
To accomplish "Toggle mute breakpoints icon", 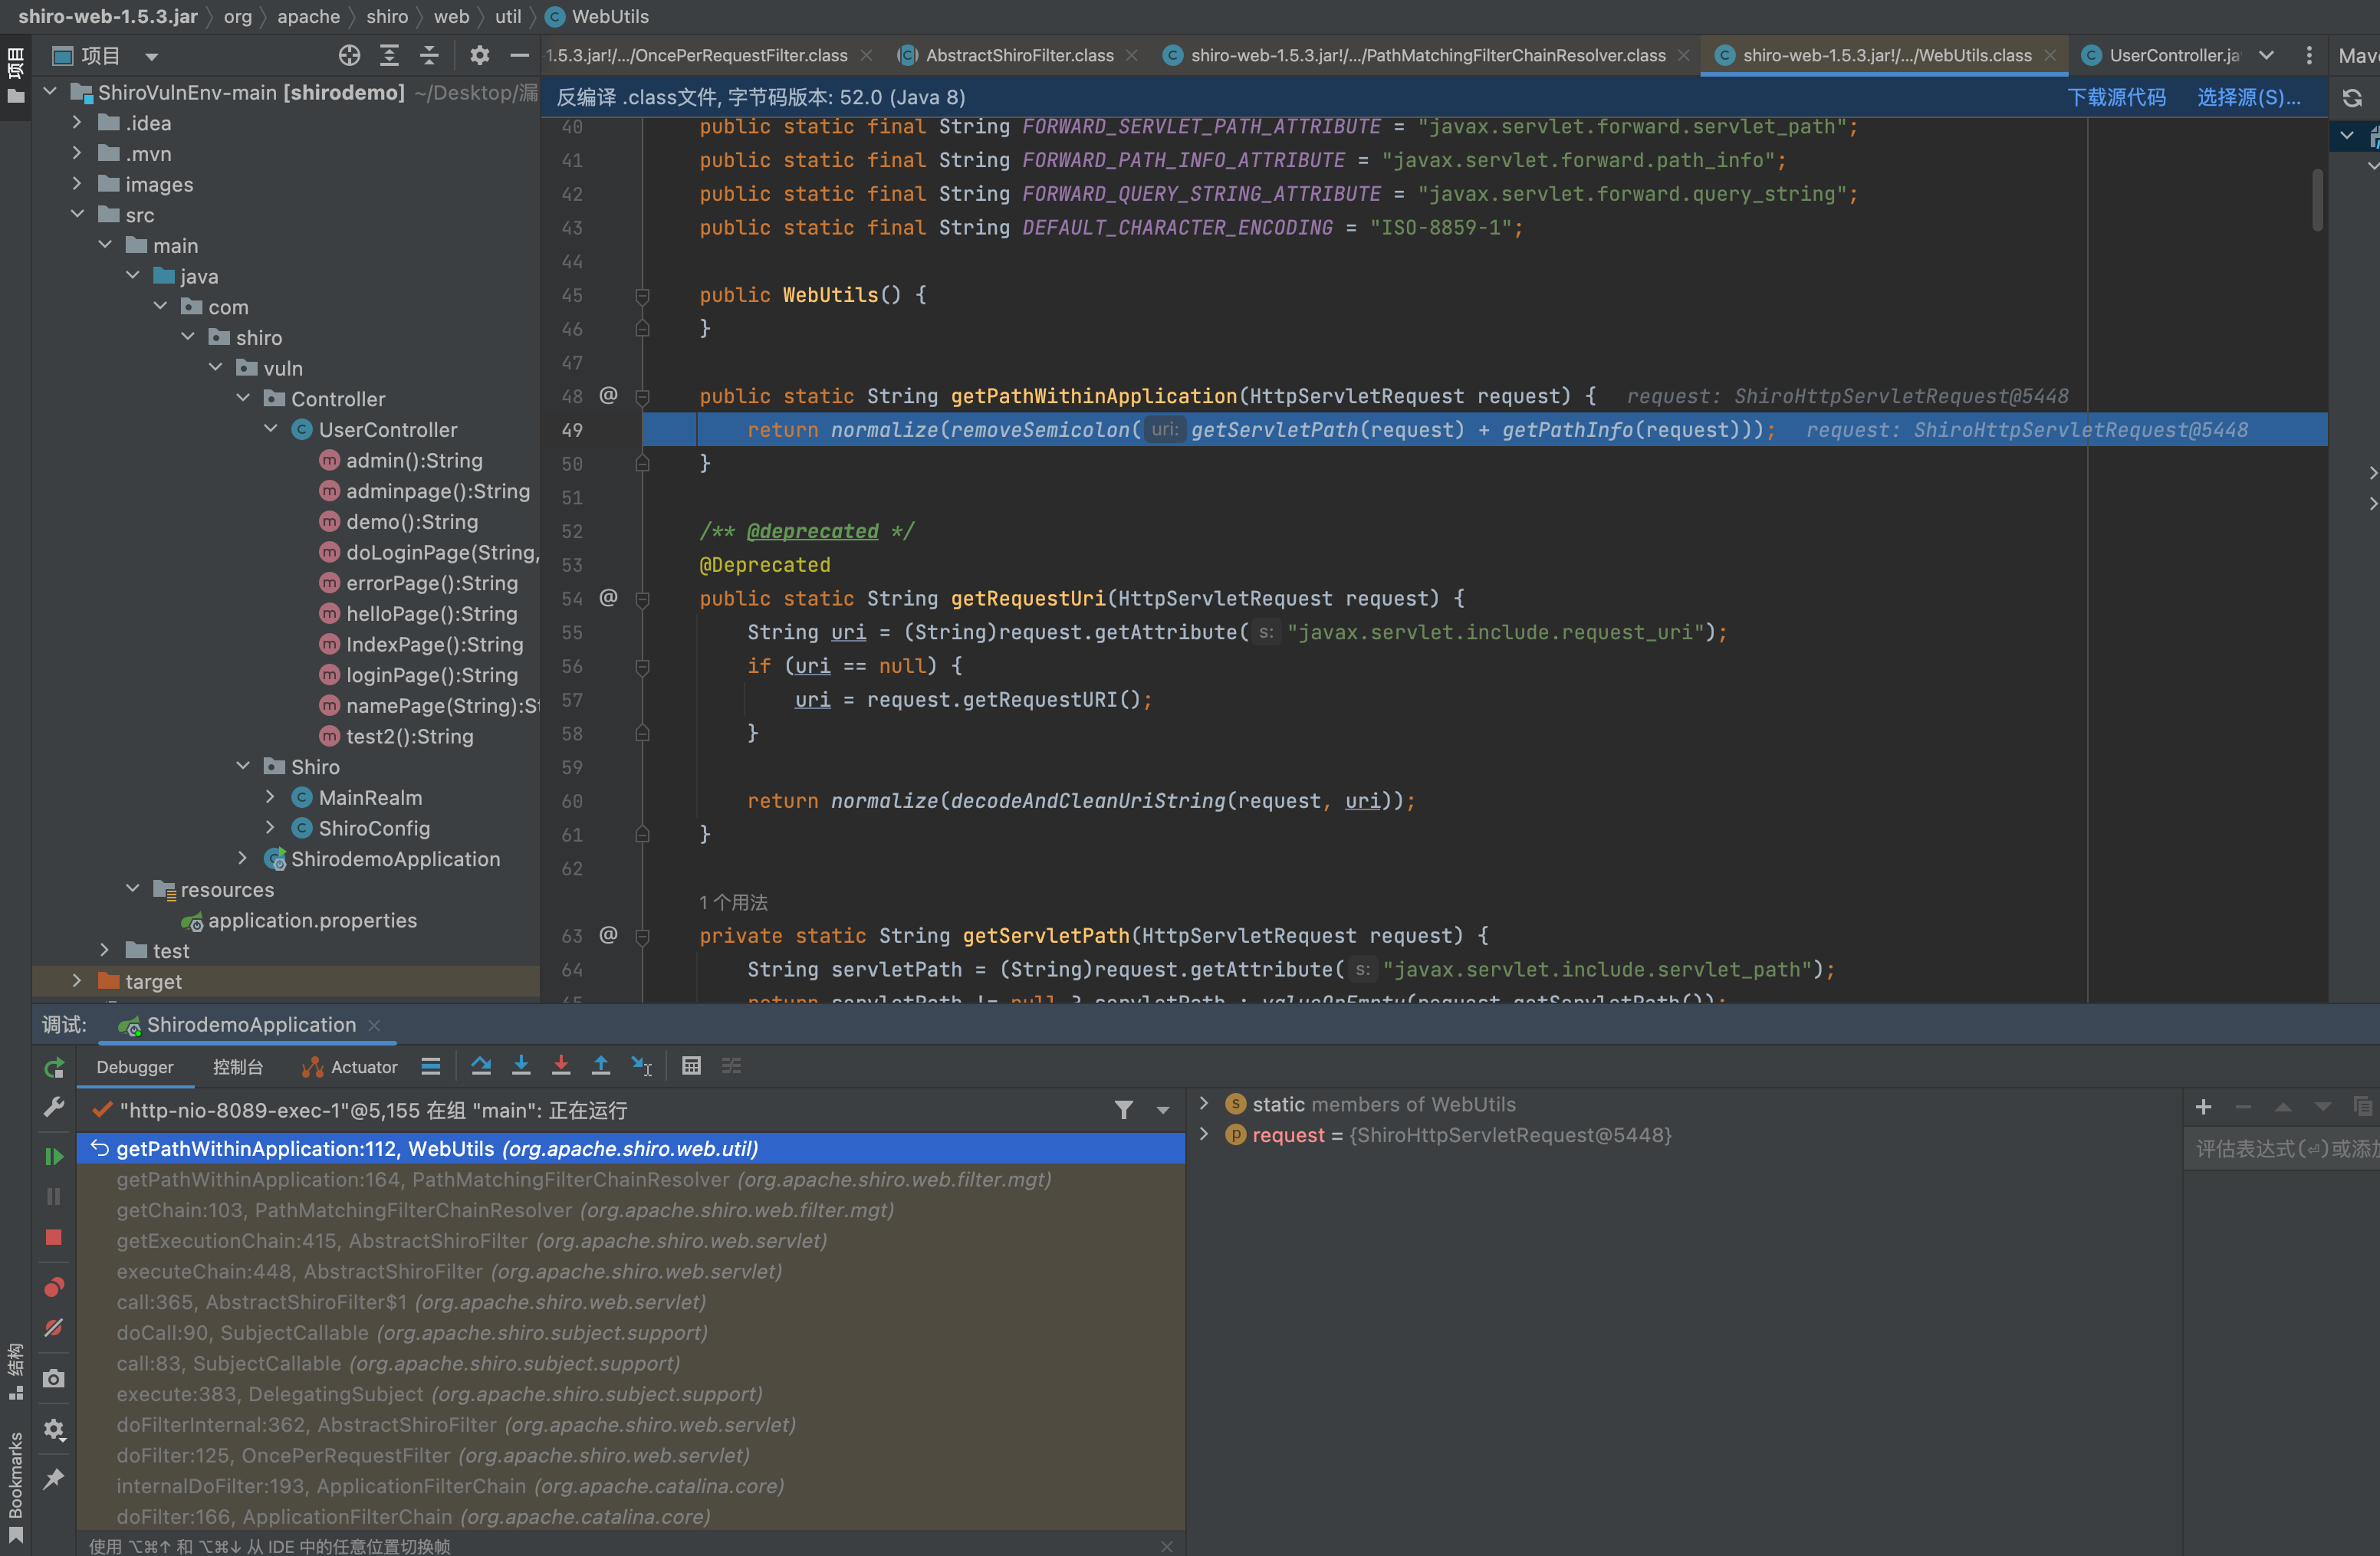I will point(54,1328).
